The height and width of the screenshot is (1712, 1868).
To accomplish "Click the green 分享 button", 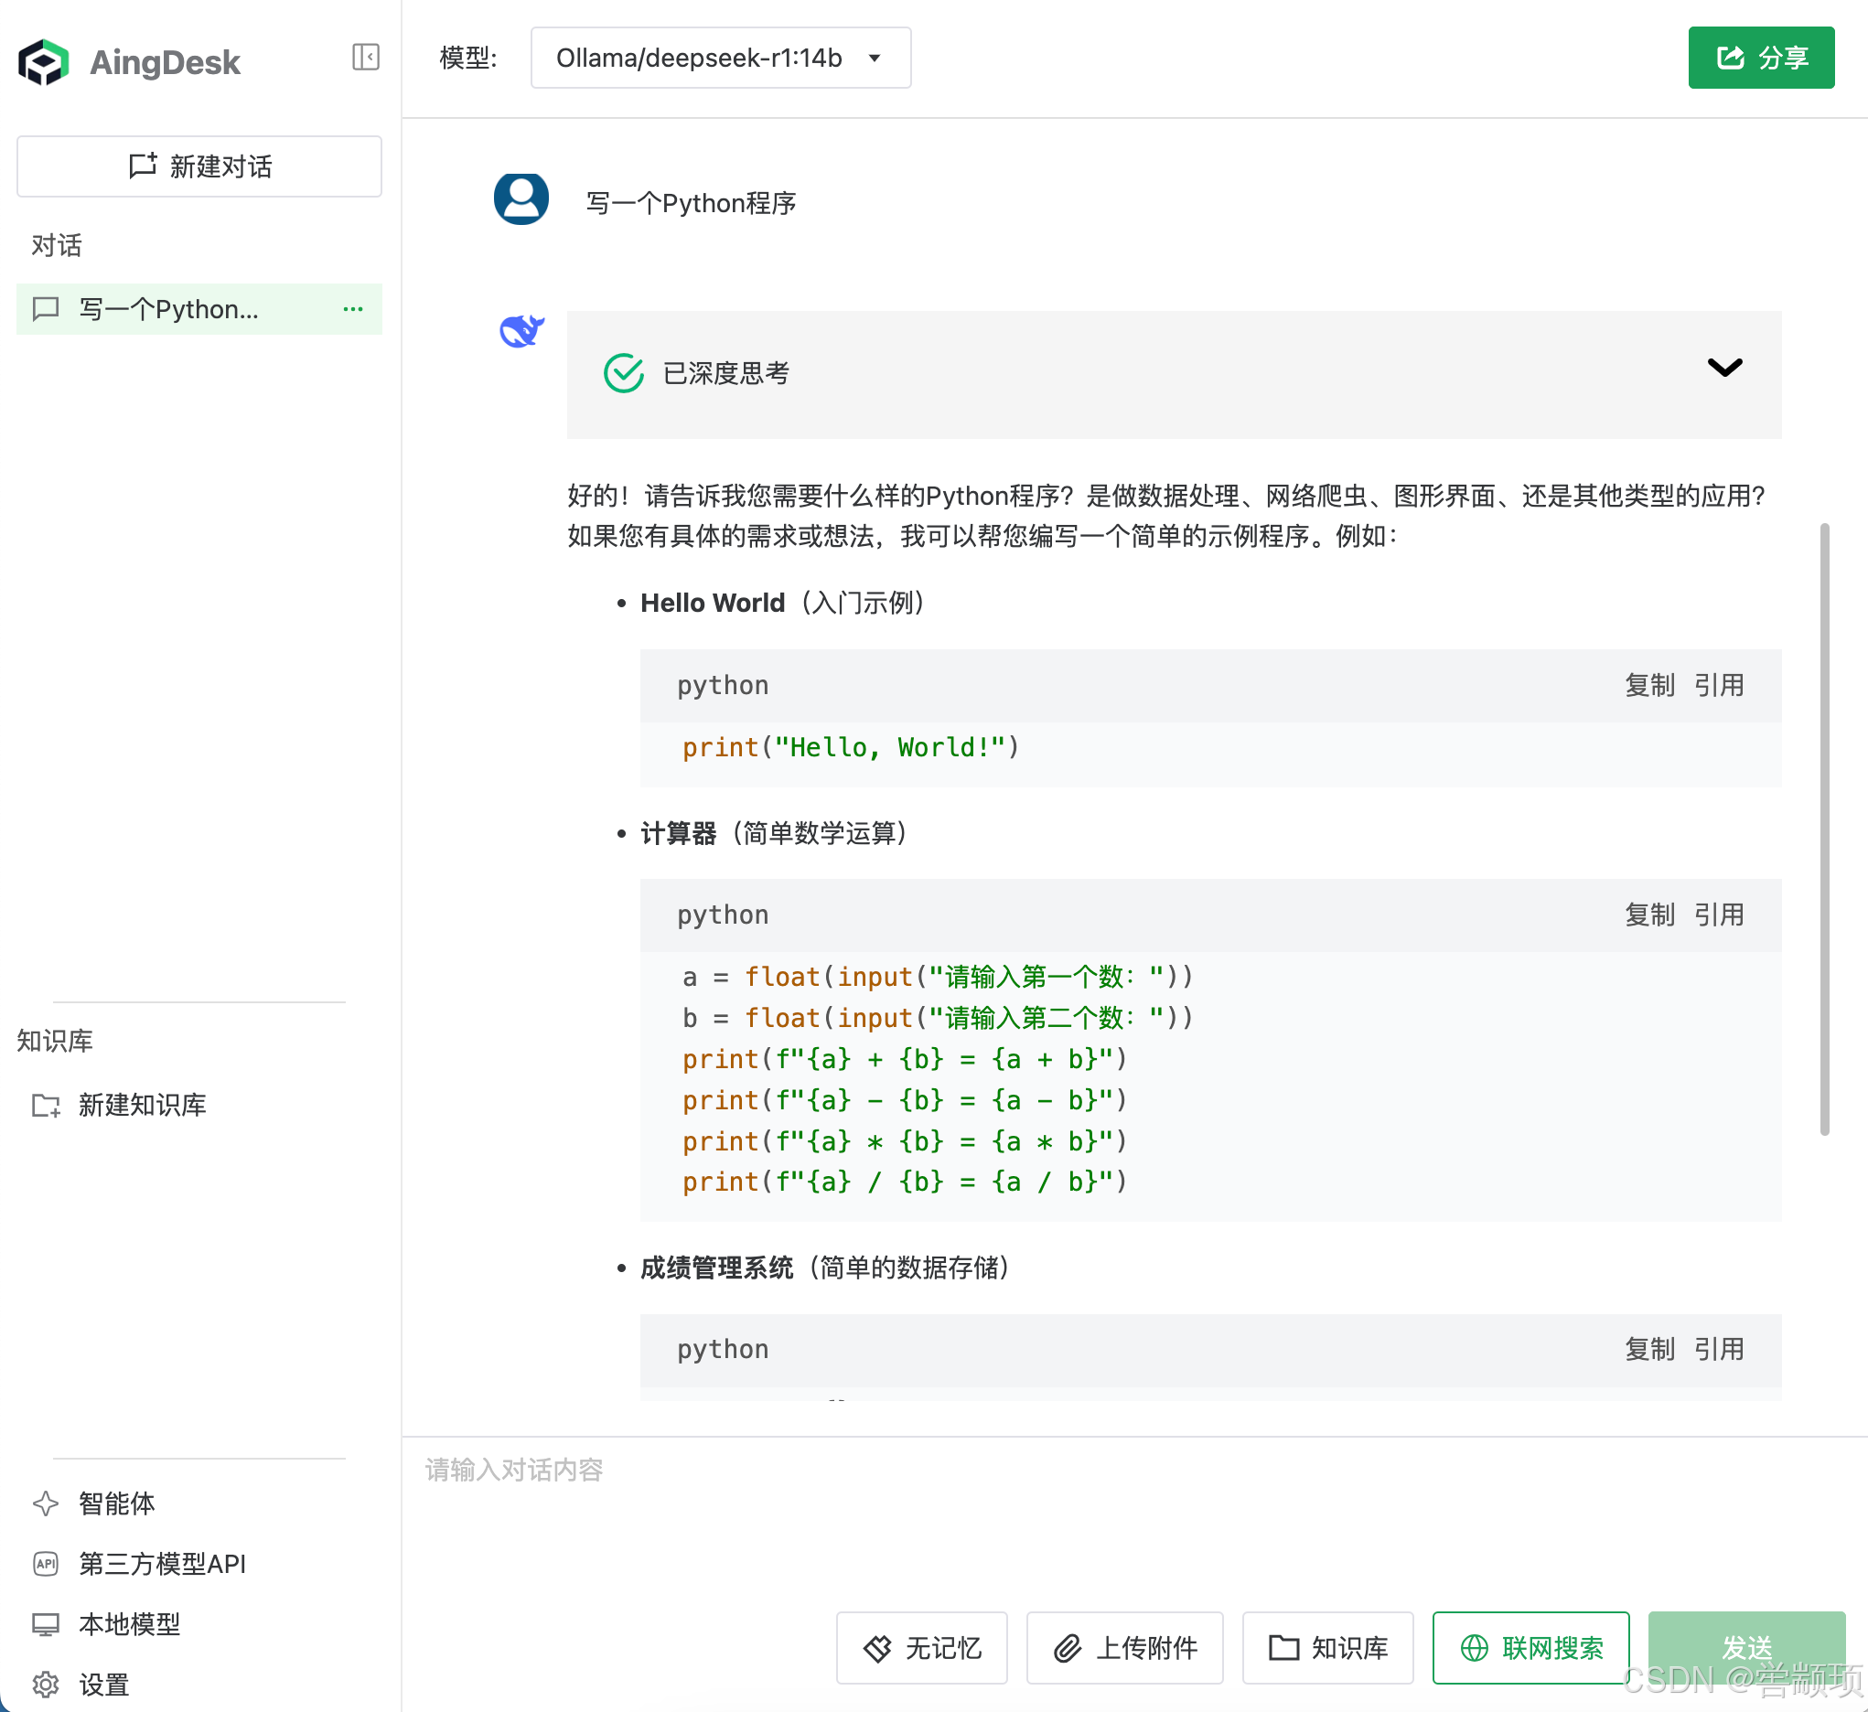I will pos(1761,58).
